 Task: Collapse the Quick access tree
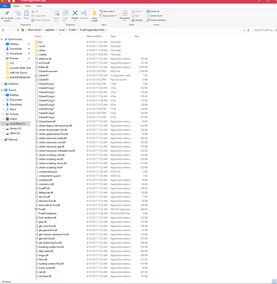[2, 39]
